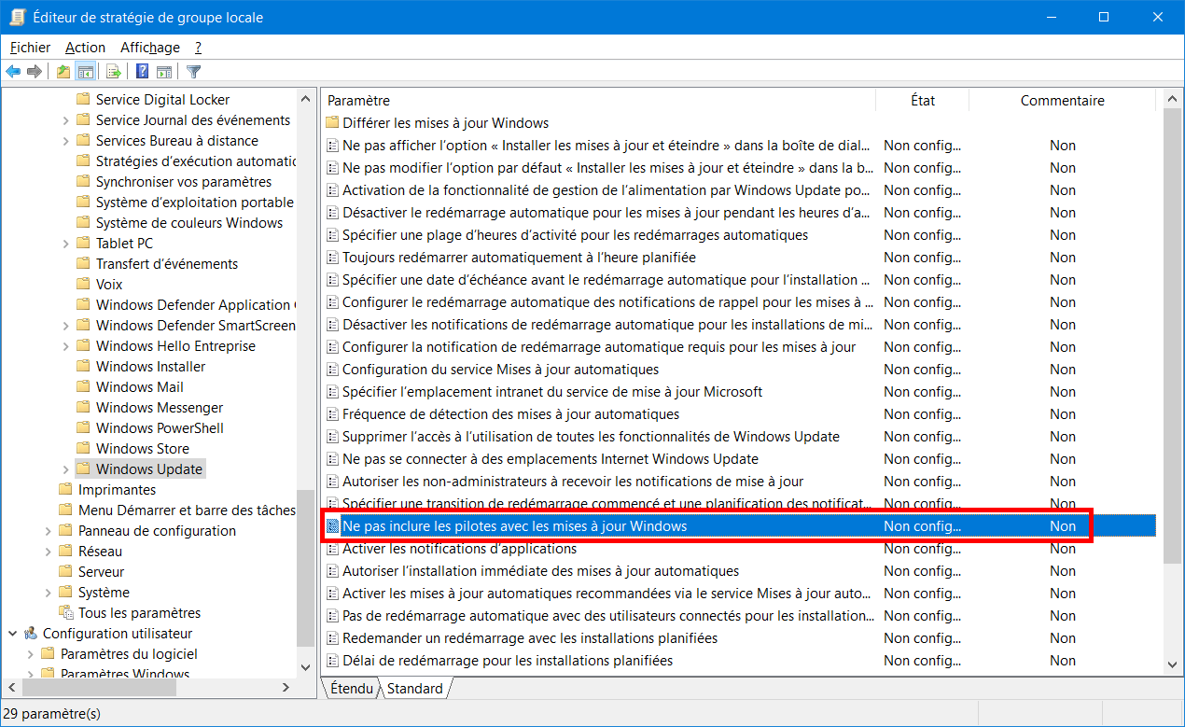Click the settings list vertical scrollbar
The height and width of the screenshot is (727, 1185).
tap(1173, 336)
